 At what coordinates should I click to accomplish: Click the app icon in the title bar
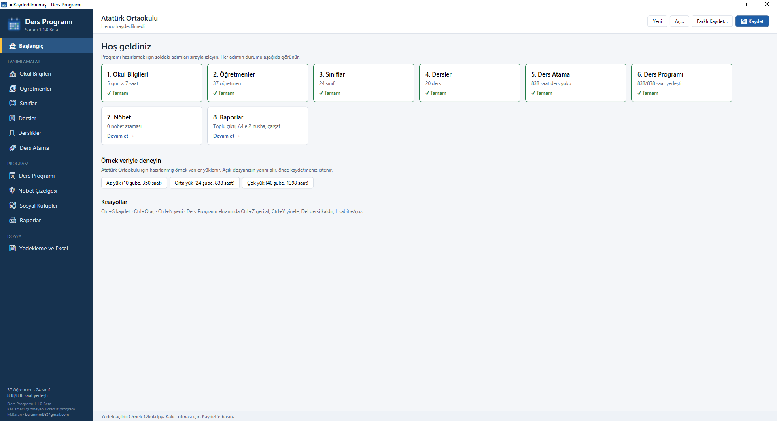coord(4,4)
